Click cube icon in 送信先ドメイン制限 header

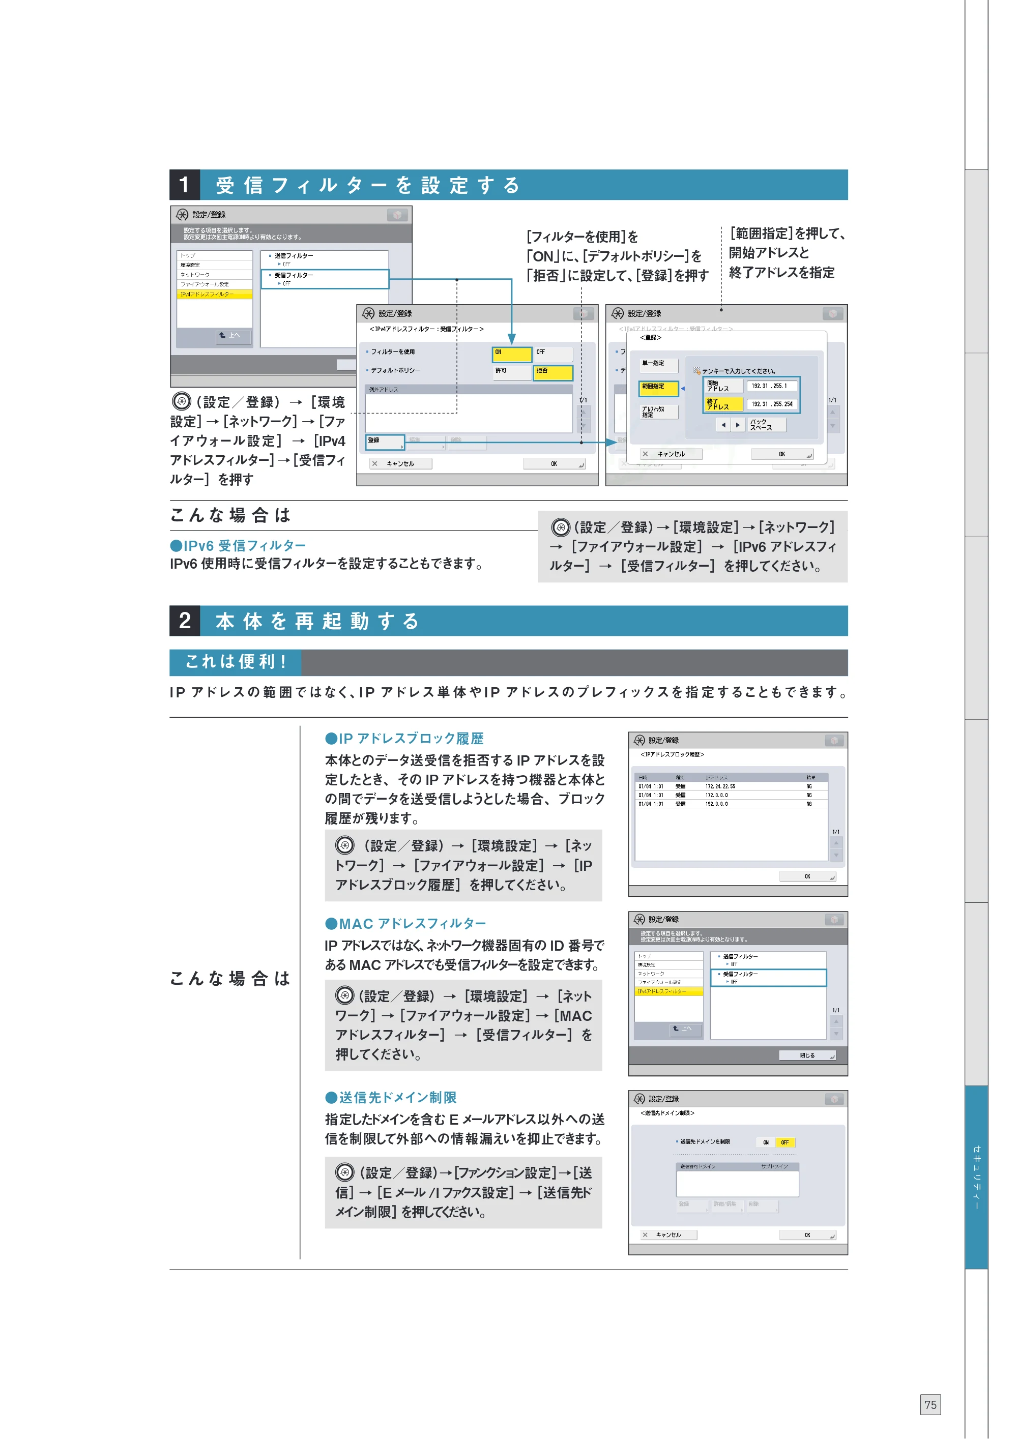click(834, 1099)
